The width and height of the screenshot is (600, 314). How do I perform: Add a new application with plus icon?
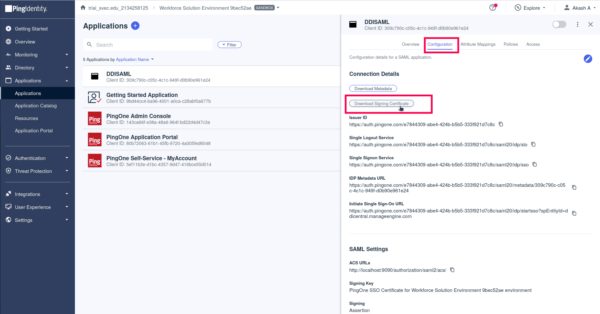135,26
